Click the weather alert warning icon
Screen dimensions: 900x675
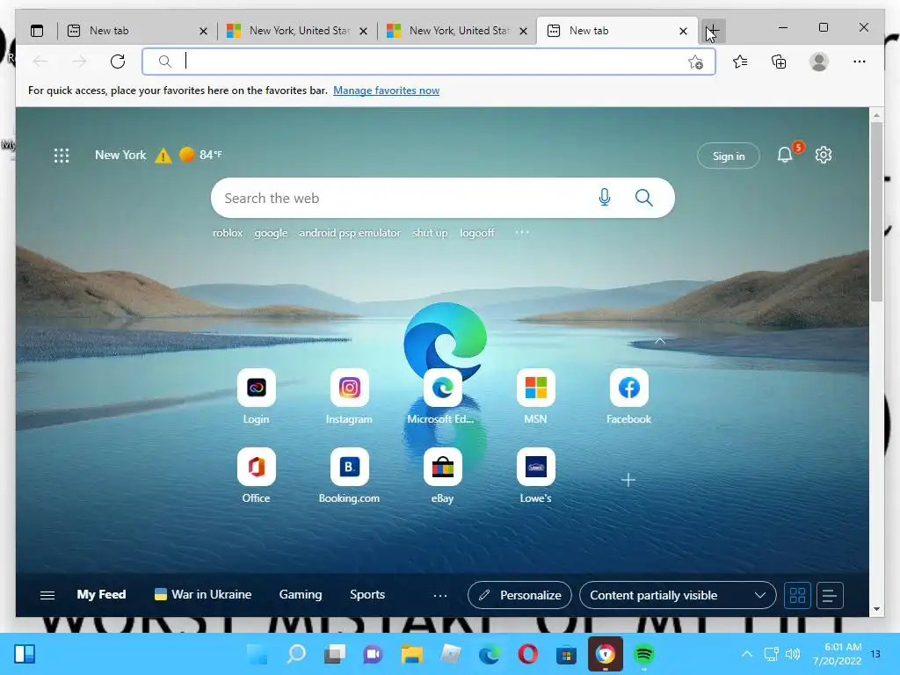[163, 156]
